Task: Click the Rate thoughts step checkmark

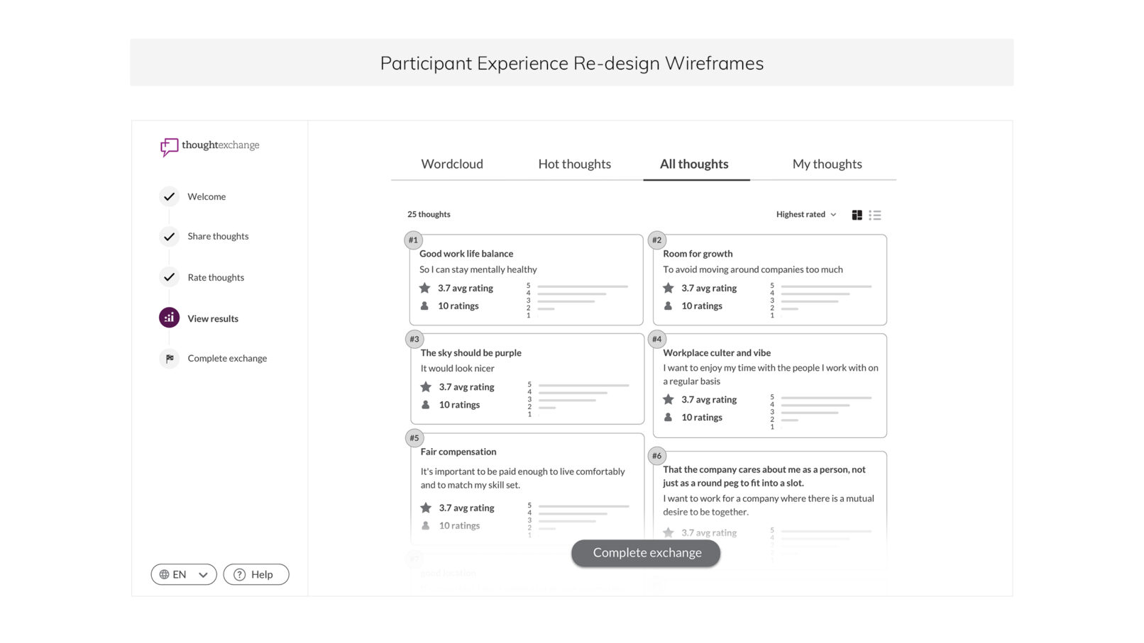Action: tap(169, 277)
